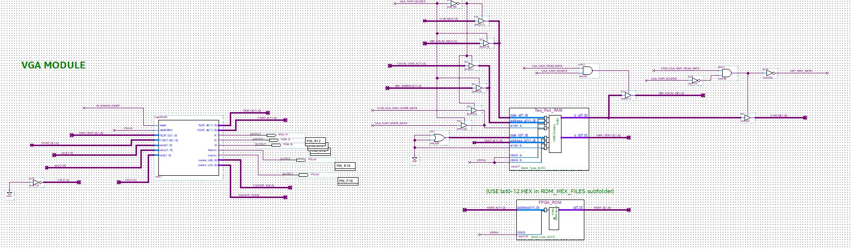The image size is (852, 249).
Task: Click the GET_RAM_DATA signal label
Action: click(x=801, y=71)
